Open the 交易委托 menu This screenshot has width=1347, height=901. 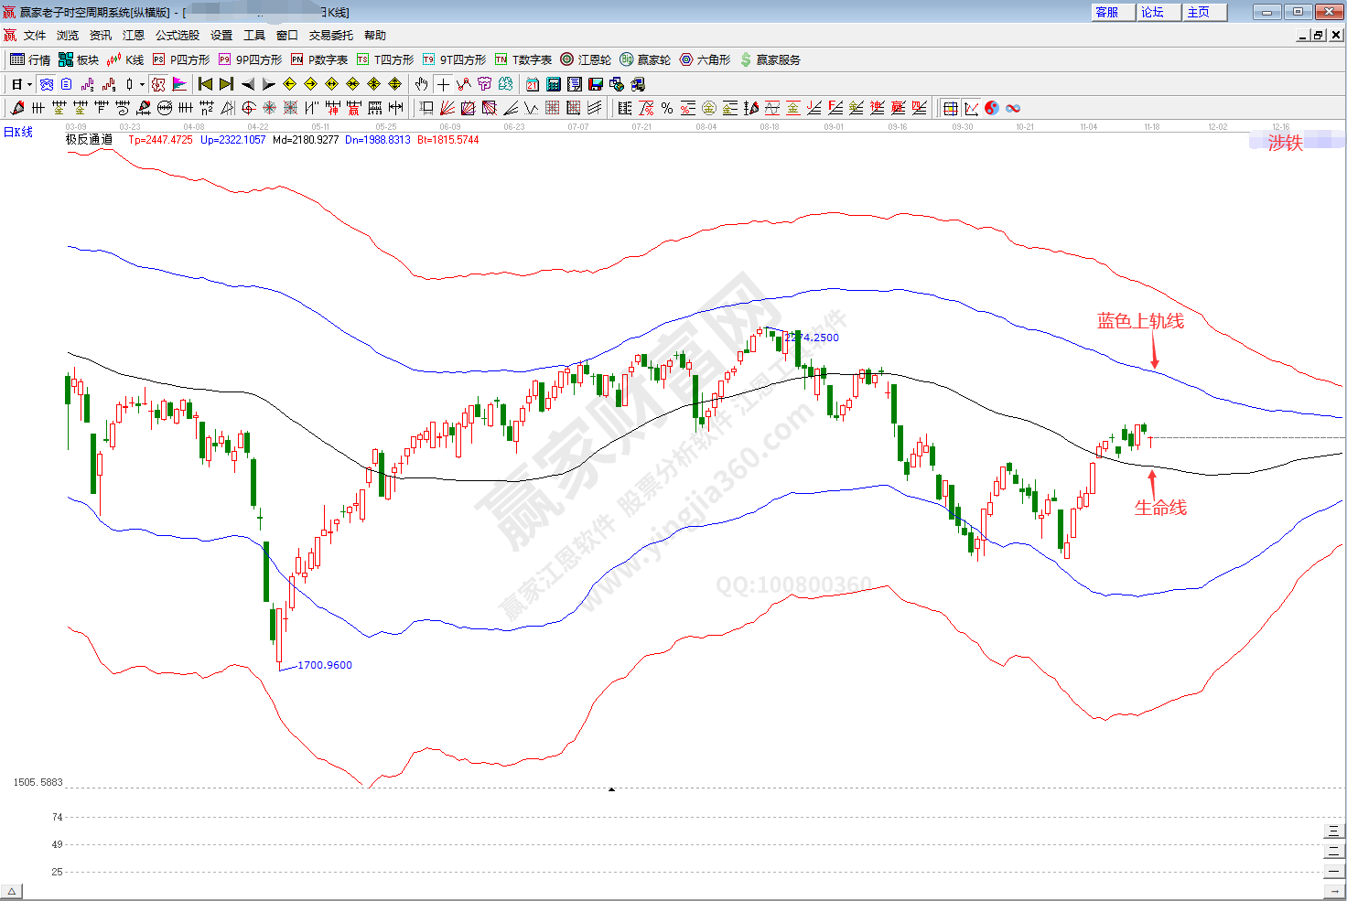click(330, 36)
